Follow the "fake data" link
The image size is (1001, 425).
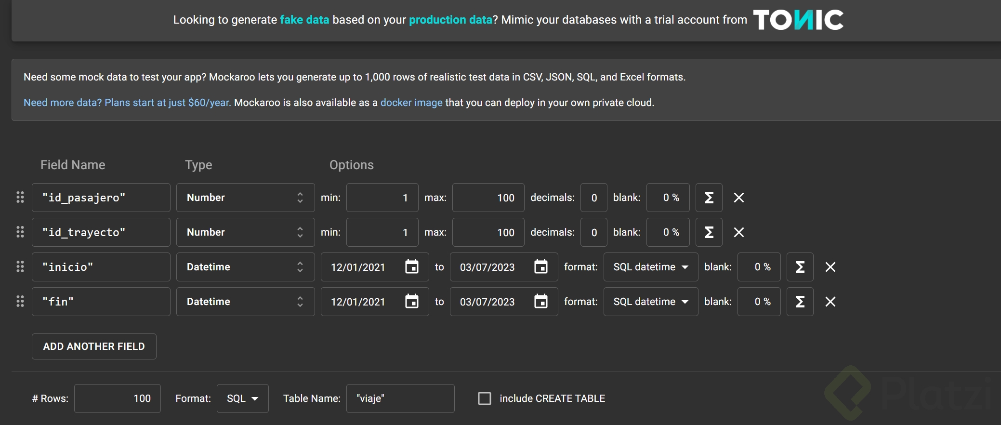304,20
